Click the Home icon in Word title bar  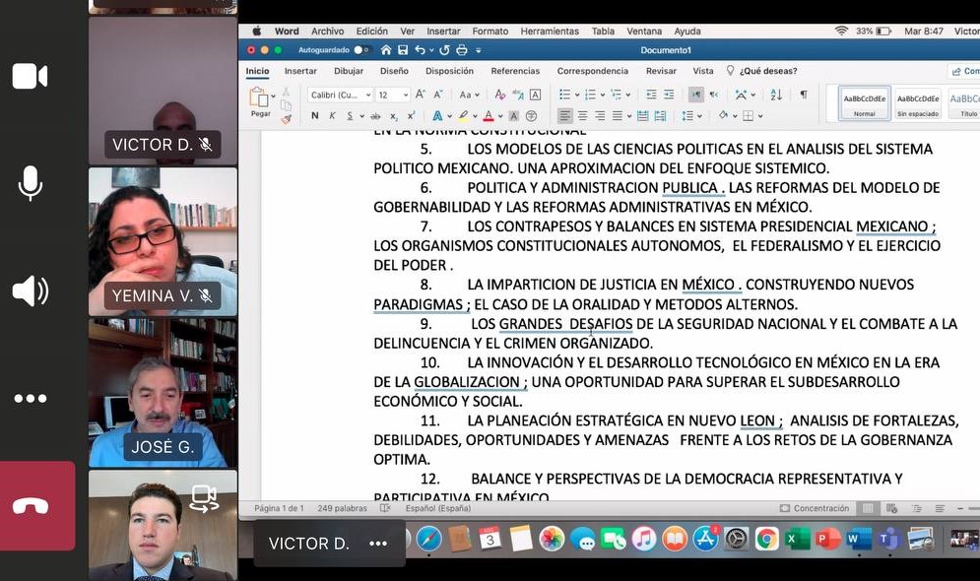coord(386,50)
